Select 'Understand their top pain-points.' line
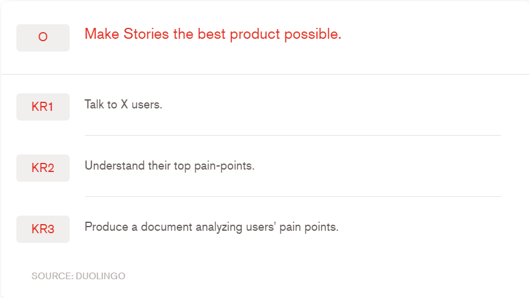This screenshot has height=298, width=529. (x=170, y=165)
